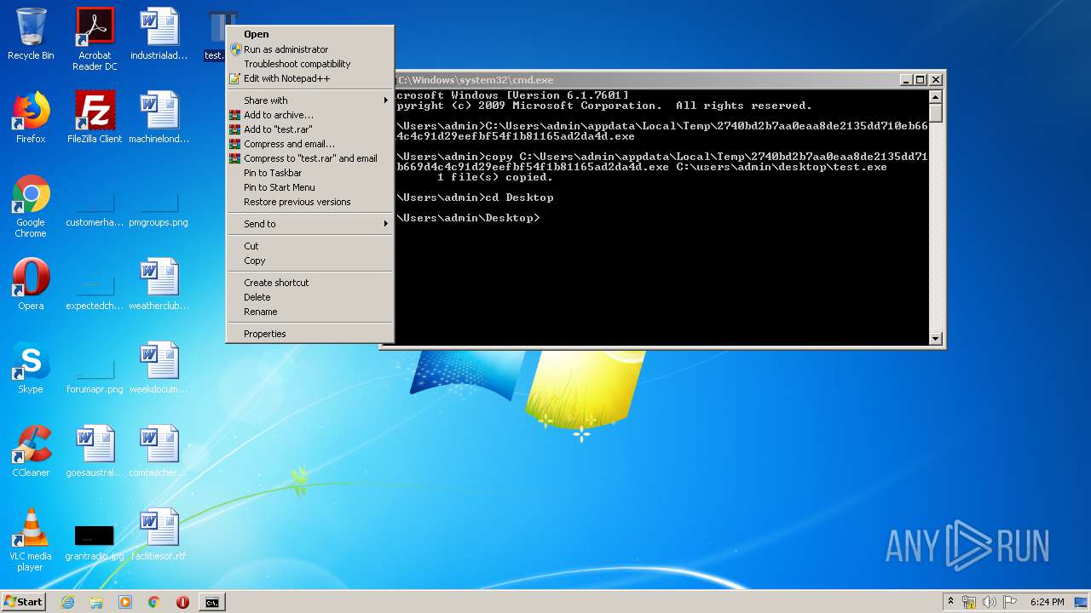Click the taskbar clock showing 6:24 PM
The width and height of the screenshot is (1091, 613).
[x=1047, y=602]
